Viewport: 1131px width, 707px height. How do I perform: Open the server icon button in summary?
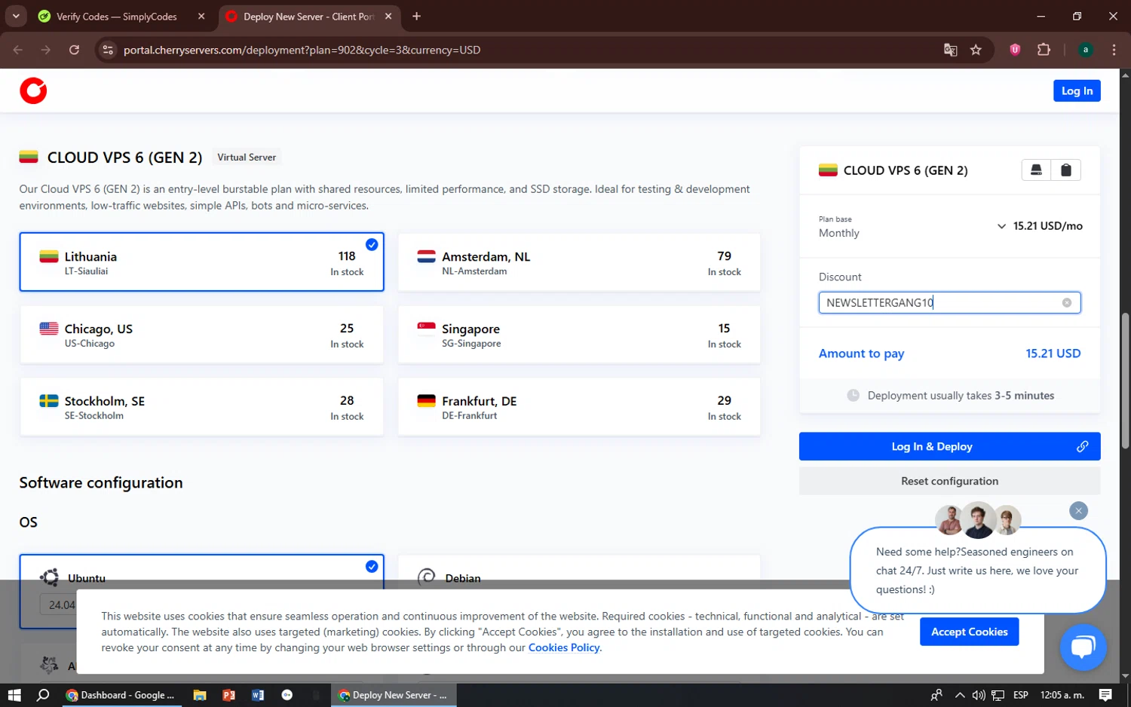pos(1036,170)
